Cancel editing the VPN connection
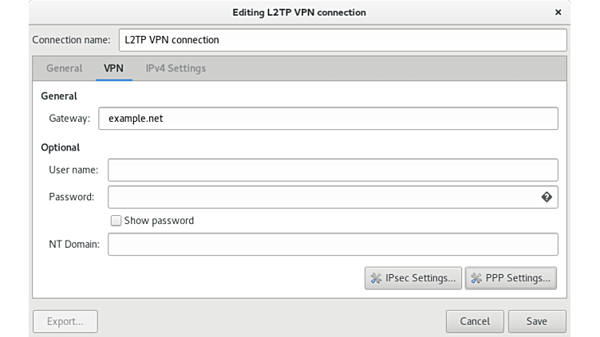 pyautogui.click(x=475, y=321)
